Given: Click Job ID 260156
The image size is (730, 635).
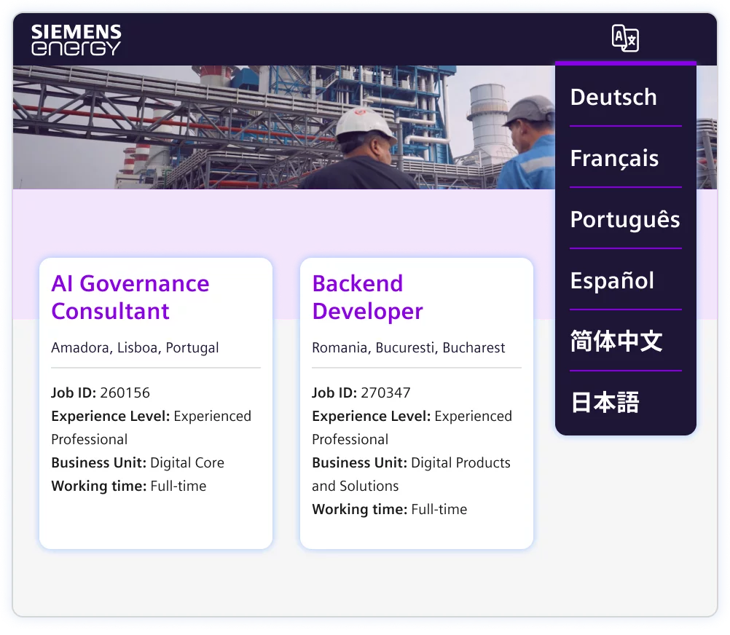Looking at the screenshot, I should [x=101, y=393].
